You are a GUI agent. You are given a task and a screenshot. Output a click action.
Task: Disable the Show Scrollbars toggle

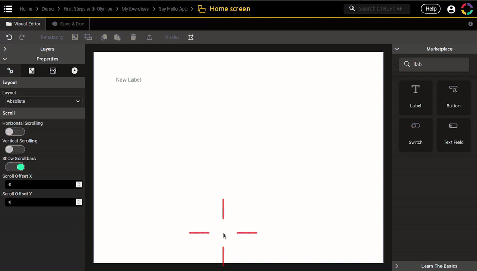[15, 167]
